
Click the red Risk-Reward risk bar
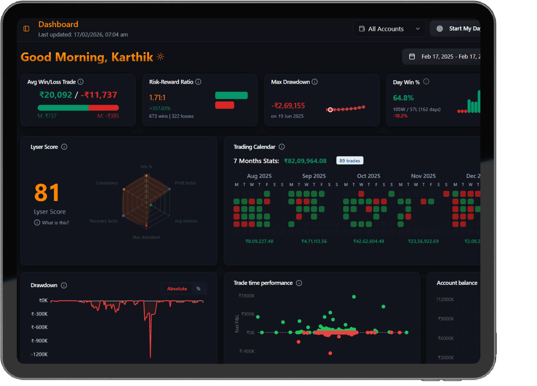pyautogui.click(x=224, y=105)
